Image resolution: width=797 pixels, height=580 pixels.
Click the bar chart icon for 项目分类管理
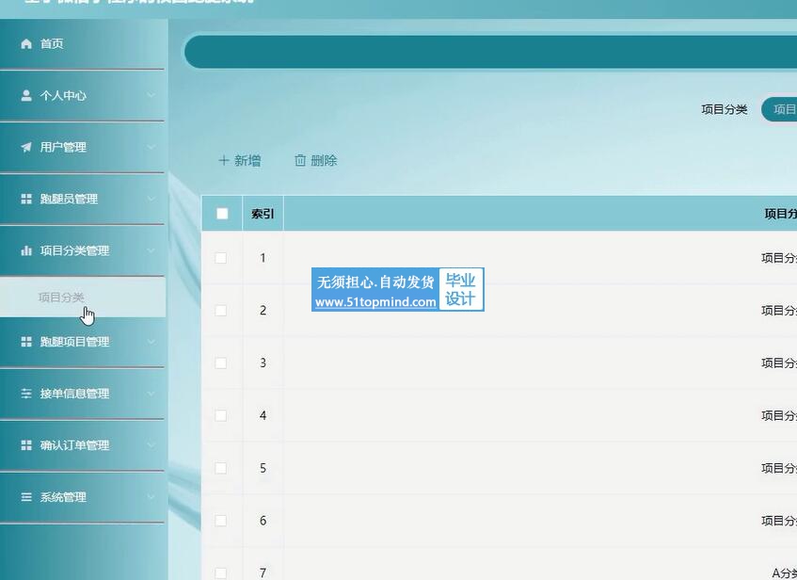pyautogui.click(x=26, y=251)
